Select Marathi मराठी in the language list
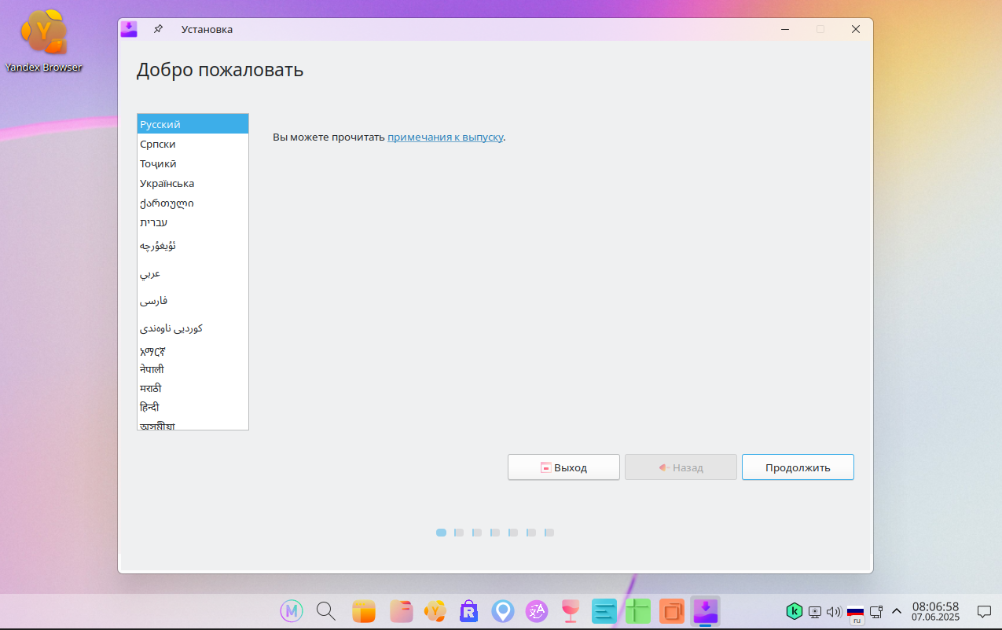1002x630 pixels. pyautogui.click(x=193, y=388)
